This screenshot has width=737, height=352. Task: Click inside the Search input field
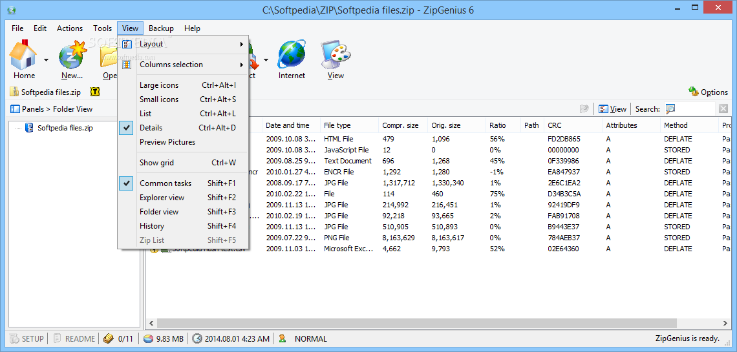point(694,109)
